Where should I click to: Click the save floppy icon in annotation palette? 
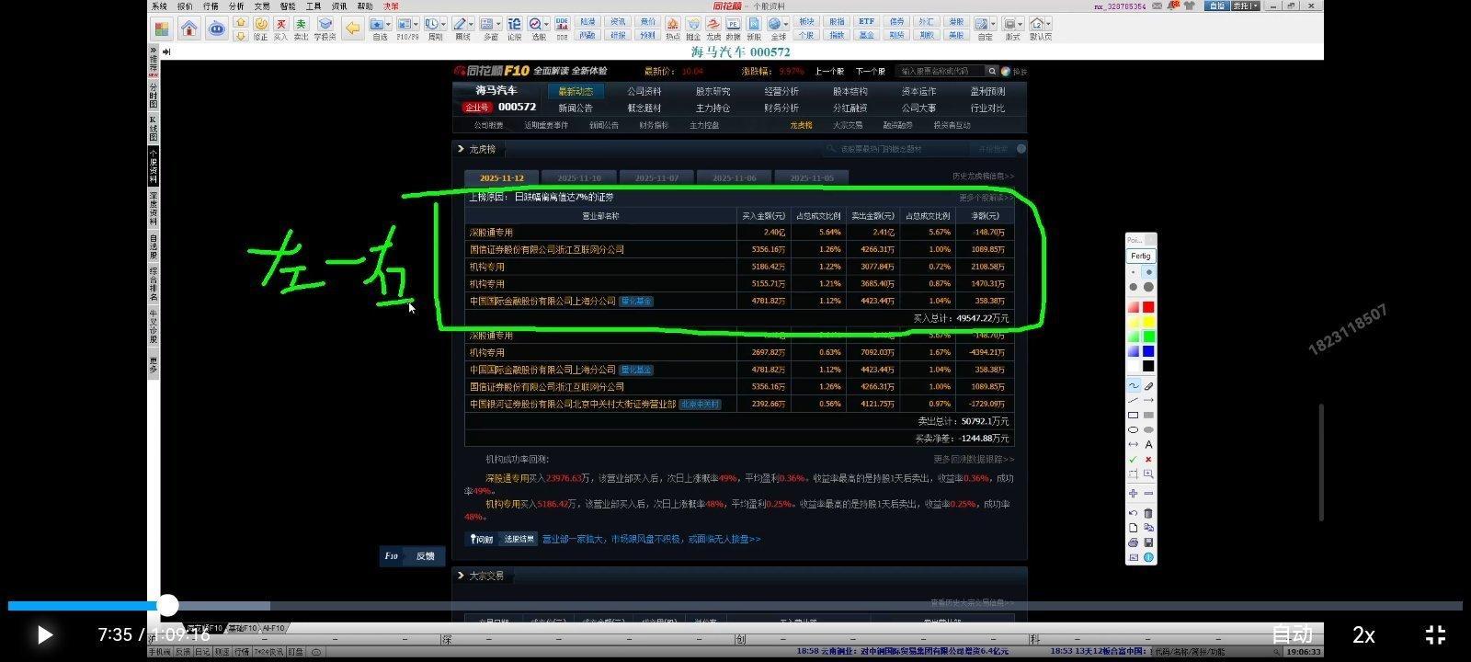tap(1148, 542)
